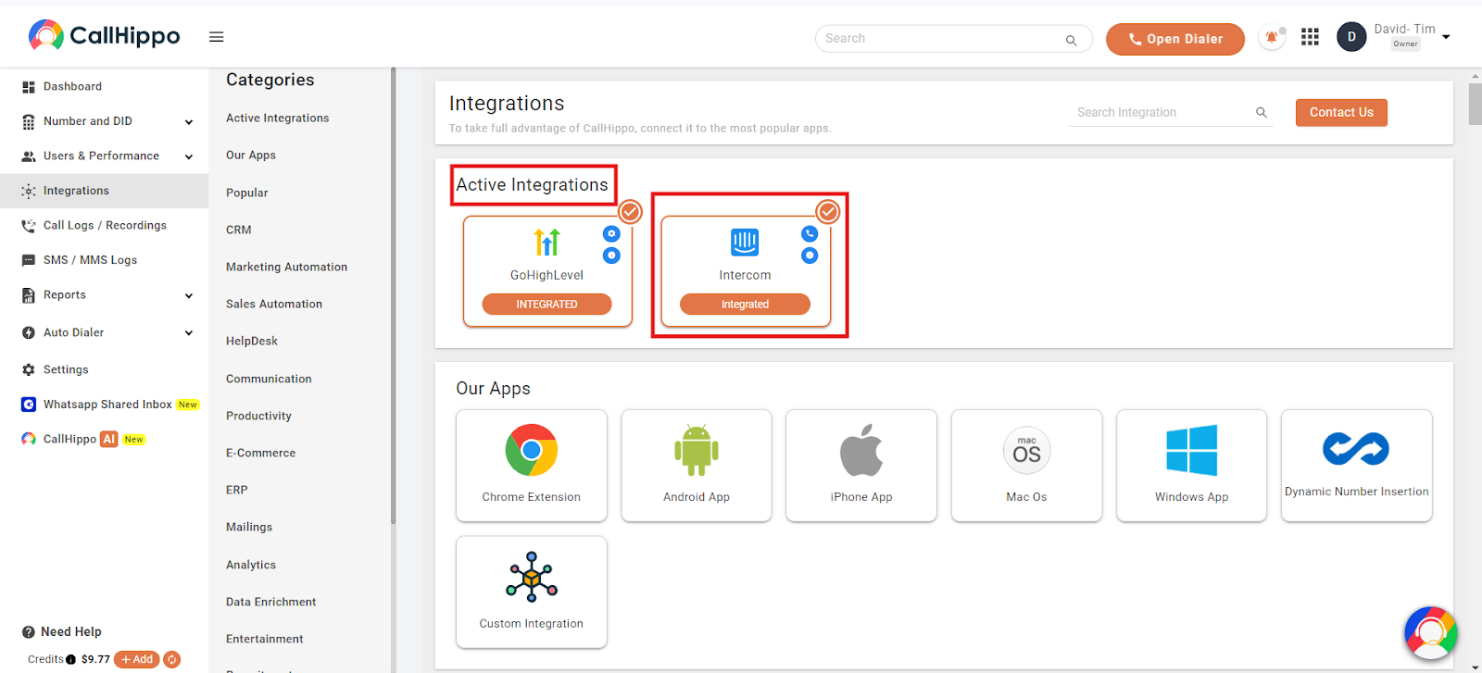Expand the Users & Performance menu
Image resolution: width=1482 pixels, height=673 pixels.
tap(189, 156)
